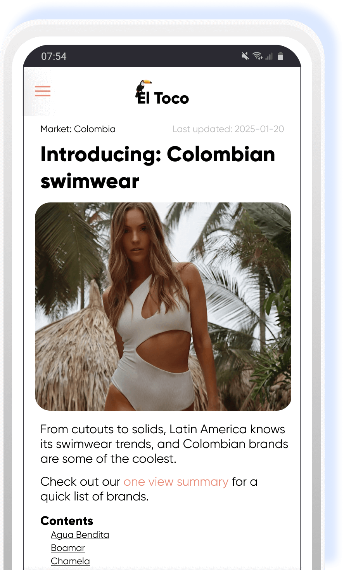Screen dimensions: 344x570
Task: Tap the Last updated date text
Action: click(228, 129)
